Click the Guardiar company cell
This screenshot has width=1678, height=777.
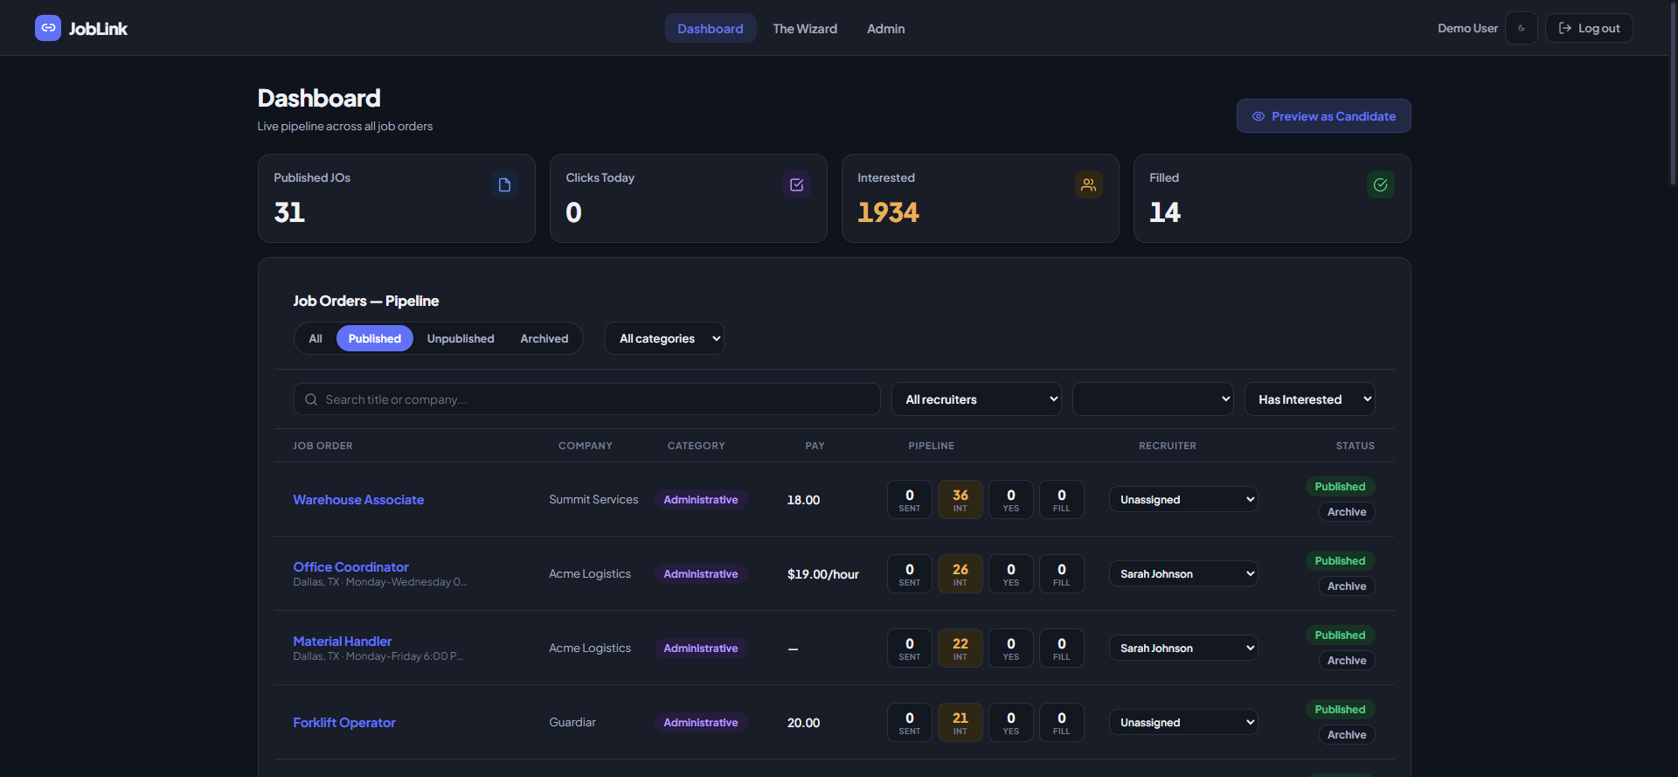[x=572, y=722]
